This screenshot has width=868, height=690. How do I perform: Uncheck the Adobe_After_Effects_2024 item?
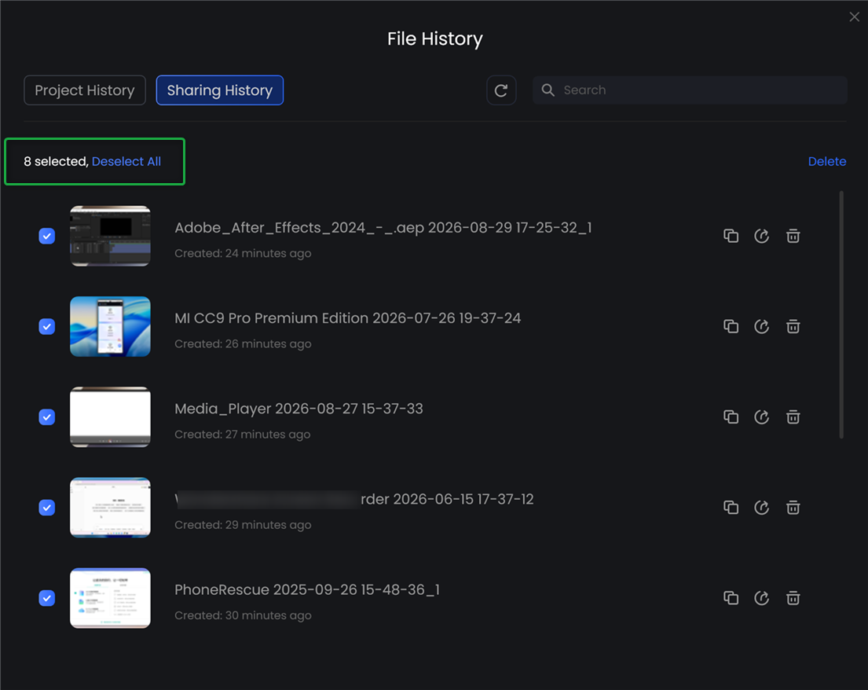pos(47,236)
